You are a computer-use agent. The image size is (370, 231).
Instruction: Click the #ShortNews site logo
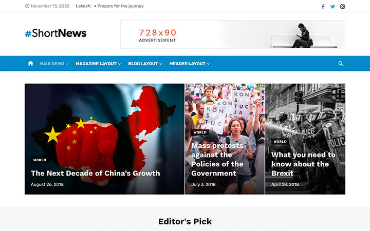55,33
